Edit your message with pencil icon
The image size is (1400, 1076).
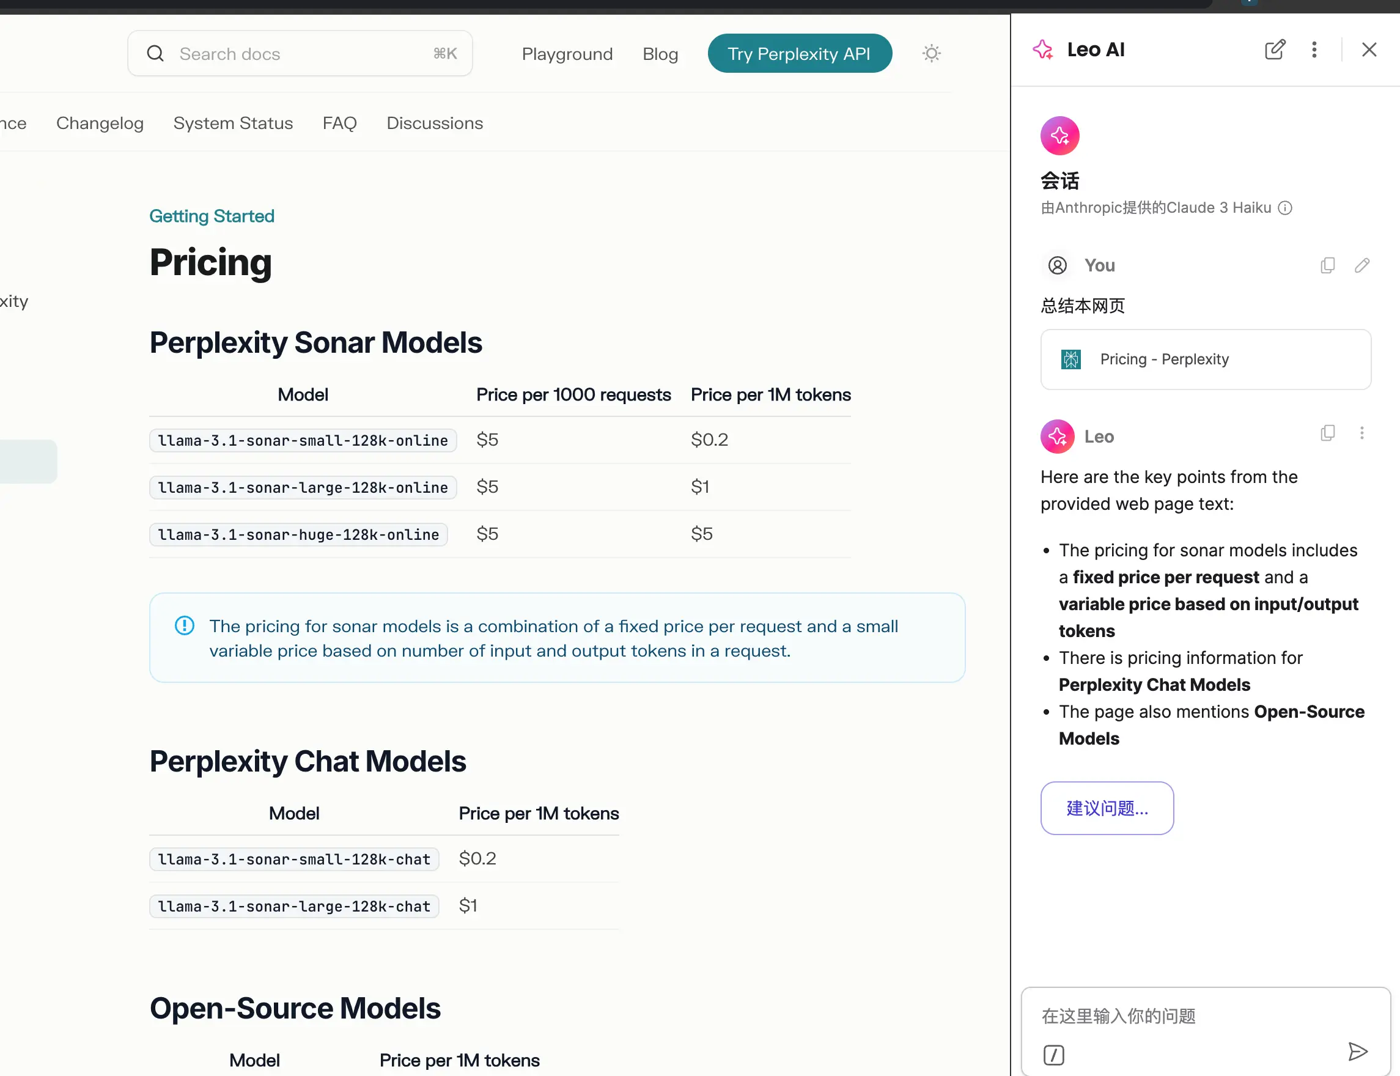point(1362,265)
